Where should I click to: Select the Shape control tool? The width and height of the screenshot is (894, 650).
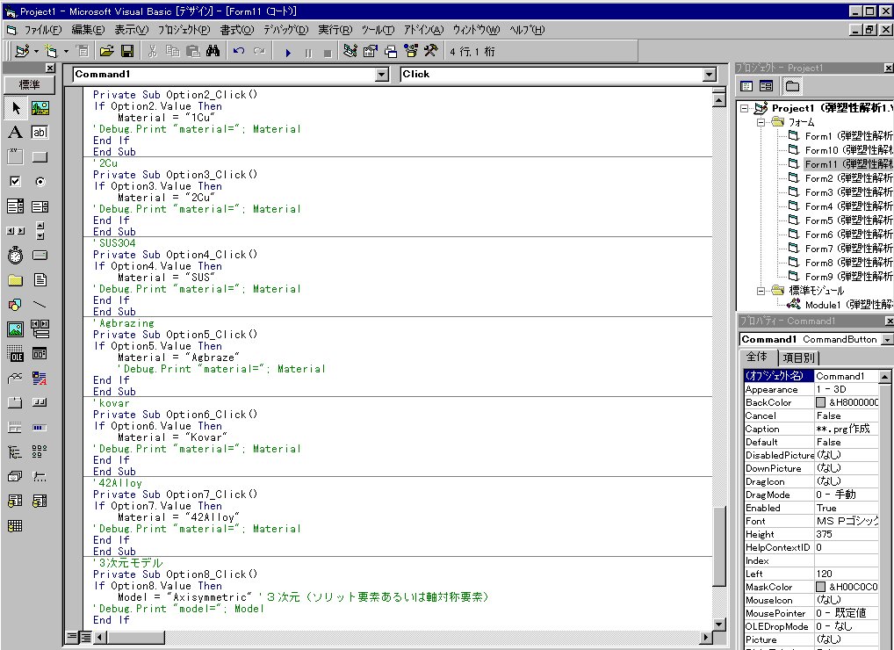pyautogui.click(x=16, y=305)
